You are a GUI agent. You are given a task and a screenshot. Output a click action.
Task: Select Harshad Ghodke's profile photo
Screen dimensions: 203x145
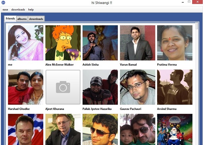coord(26,87)
